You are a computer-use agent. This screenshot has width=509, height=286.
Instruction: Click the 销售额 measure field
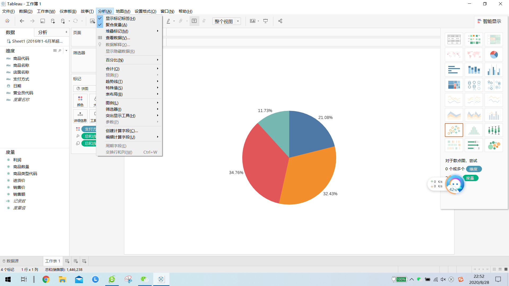(x=19, y=194)
